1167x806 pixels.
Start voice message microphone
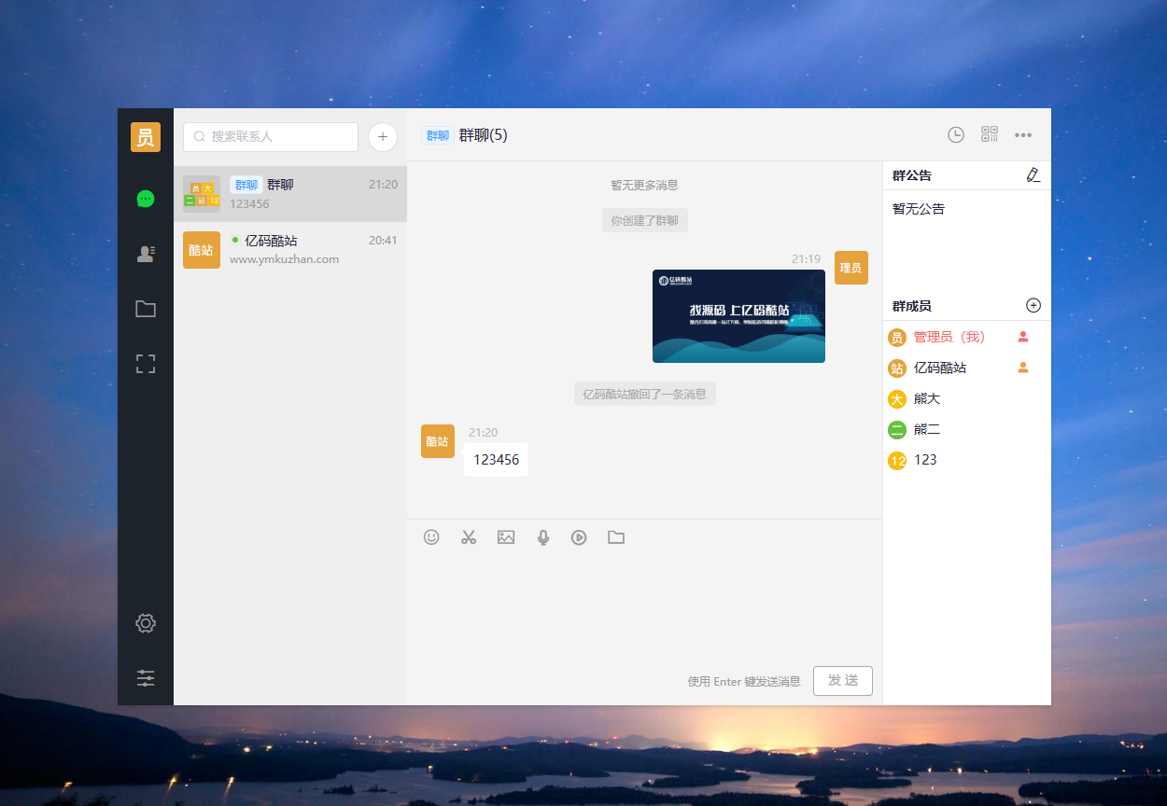543,537
